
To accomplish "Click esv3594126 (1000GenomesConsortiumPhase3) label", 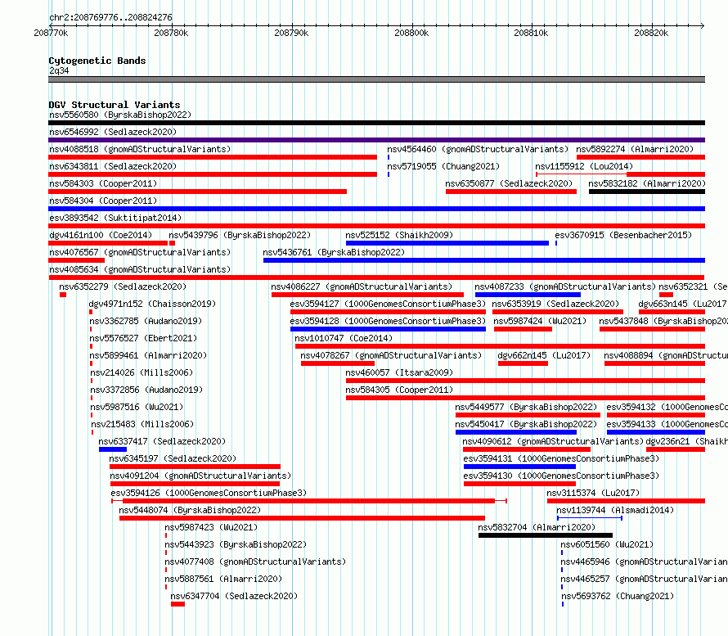I will (209, 493).
